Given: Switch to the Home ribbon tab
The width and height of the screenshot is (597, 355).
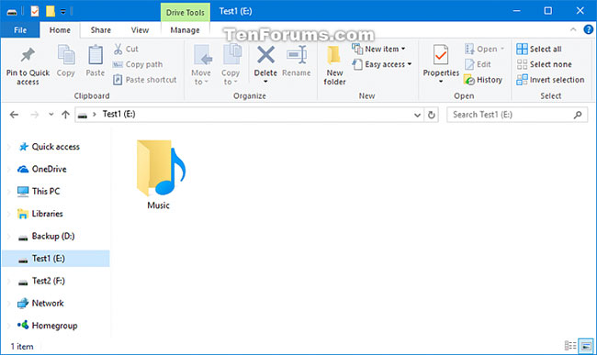Looking at the screenshot, I should [60, 30].
